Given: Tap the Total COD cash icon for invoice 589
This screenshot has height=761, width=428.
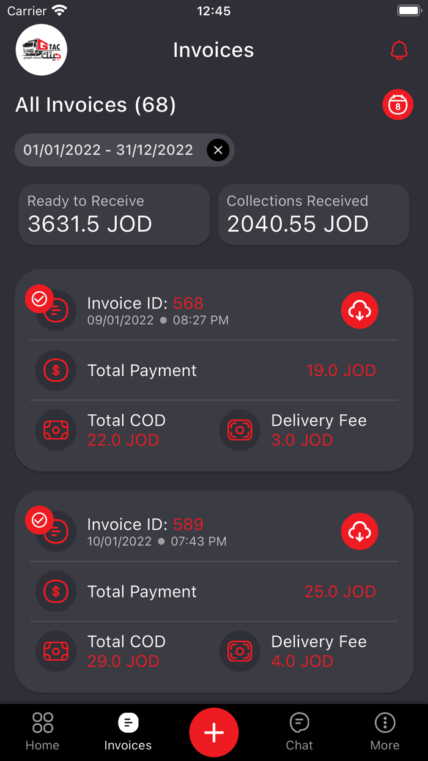Looking at the screenshot, I should click(x=56, y=651).
